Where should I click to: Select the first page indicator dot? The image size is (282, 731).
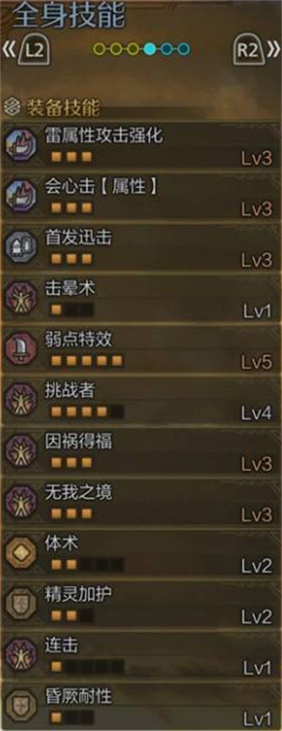click(x=99, y=49)
